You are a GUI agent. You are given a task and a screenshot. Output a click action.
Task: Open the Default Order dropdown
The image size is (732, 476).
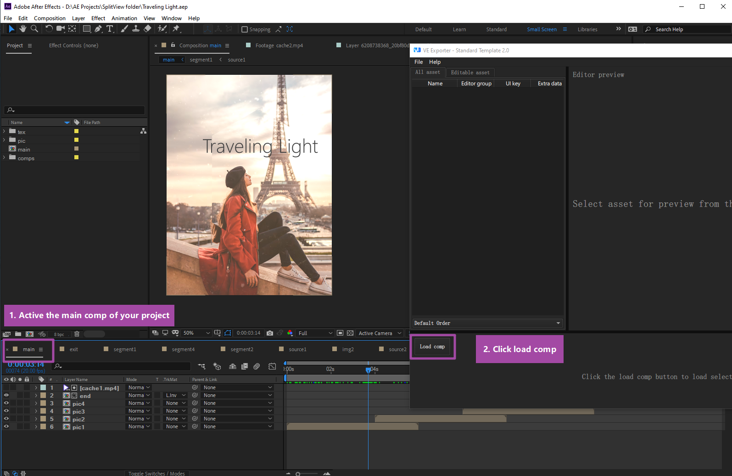pyautogui.click(x=487, y=323)
